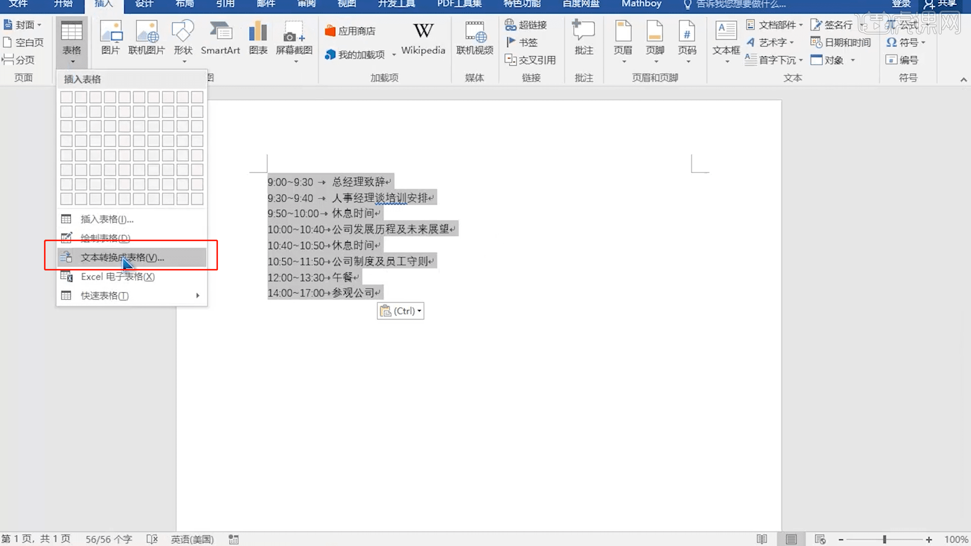This screenshot has width=971, height=546.
Task: Click the zoom in plus button
Action: pyautogui.click(x=929, y=540)
